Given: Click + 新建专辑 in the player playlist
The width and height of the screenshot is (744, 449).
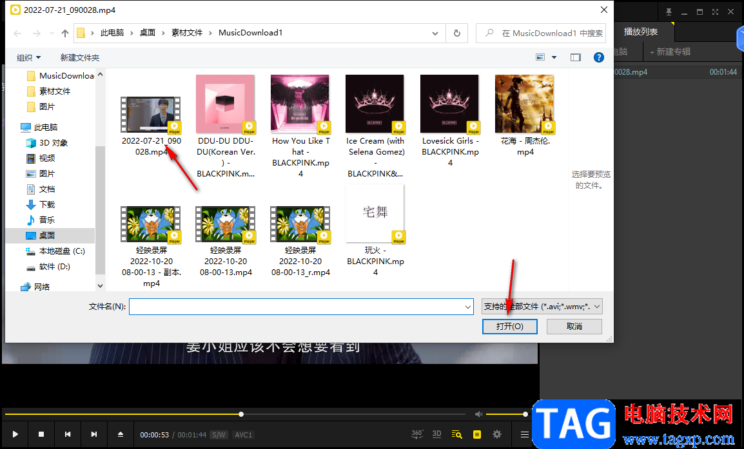Looking at the screenshot, I should (670, 52).
